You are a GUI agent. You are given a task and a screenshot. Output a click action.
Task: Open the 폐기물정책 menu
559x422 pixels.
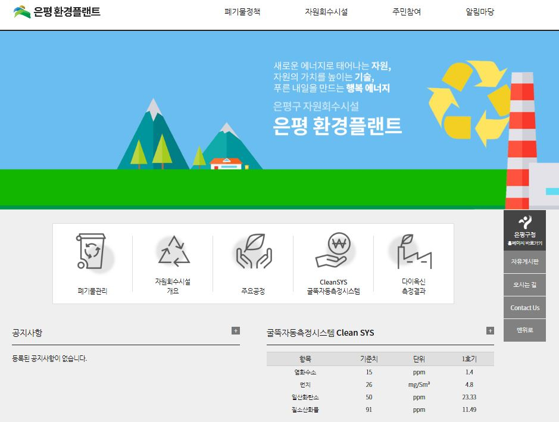[242, 12]
